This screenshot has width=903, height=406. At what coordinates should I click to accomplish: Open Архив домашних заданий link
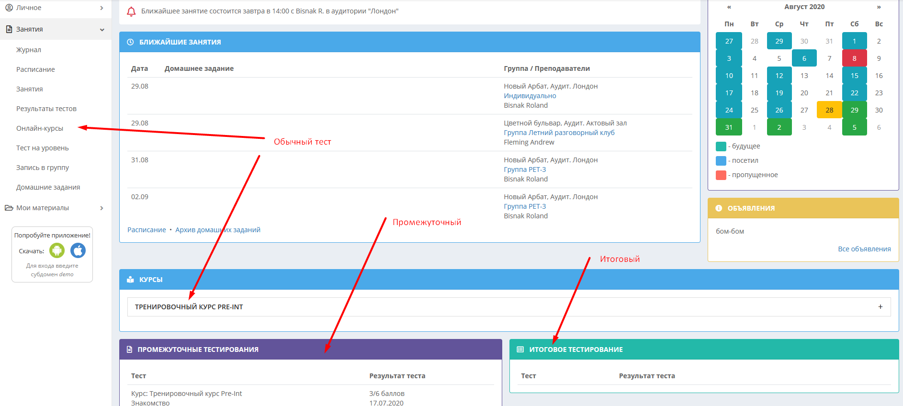(218, 230)
